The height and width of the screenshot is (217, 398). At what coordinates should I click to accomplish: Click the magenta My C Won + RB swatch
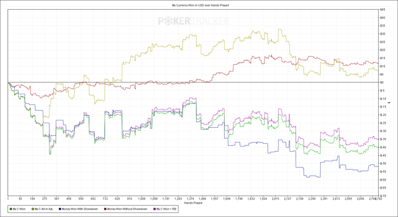(154, 209)
